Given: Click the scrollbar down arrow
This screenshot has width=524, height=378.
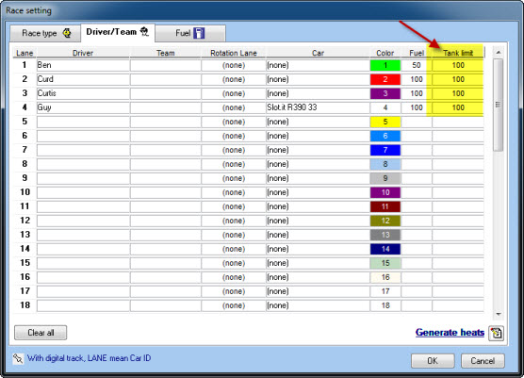Looking at the screenshot, I should 499,314.
